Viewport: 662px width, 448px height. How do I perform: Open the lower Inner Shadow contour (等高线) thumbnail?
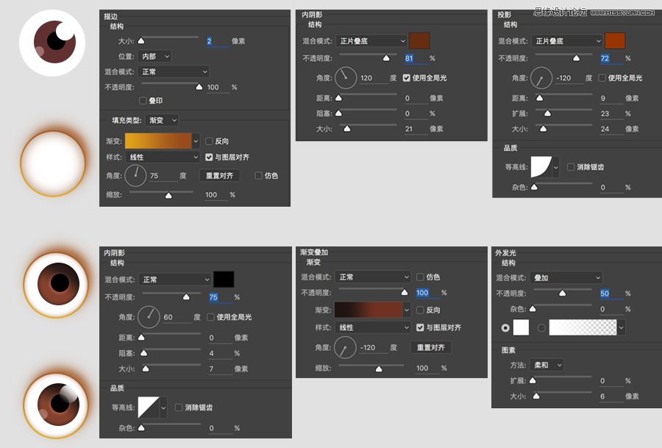[x=149, y=408]
